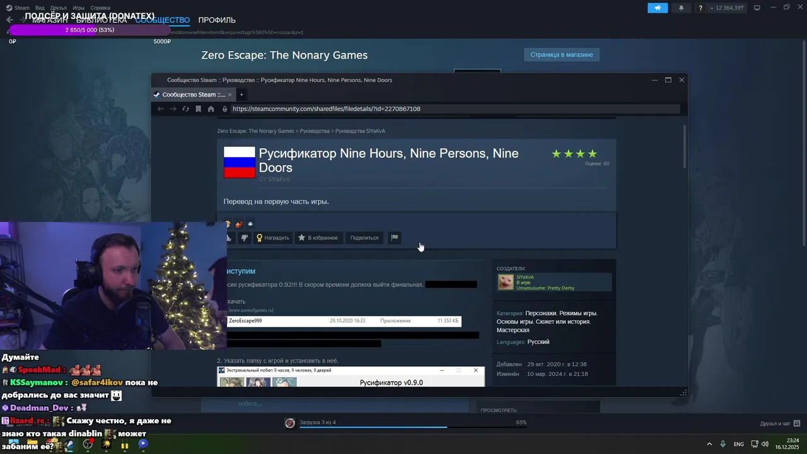Open the Вид menu

click(40, 8)
